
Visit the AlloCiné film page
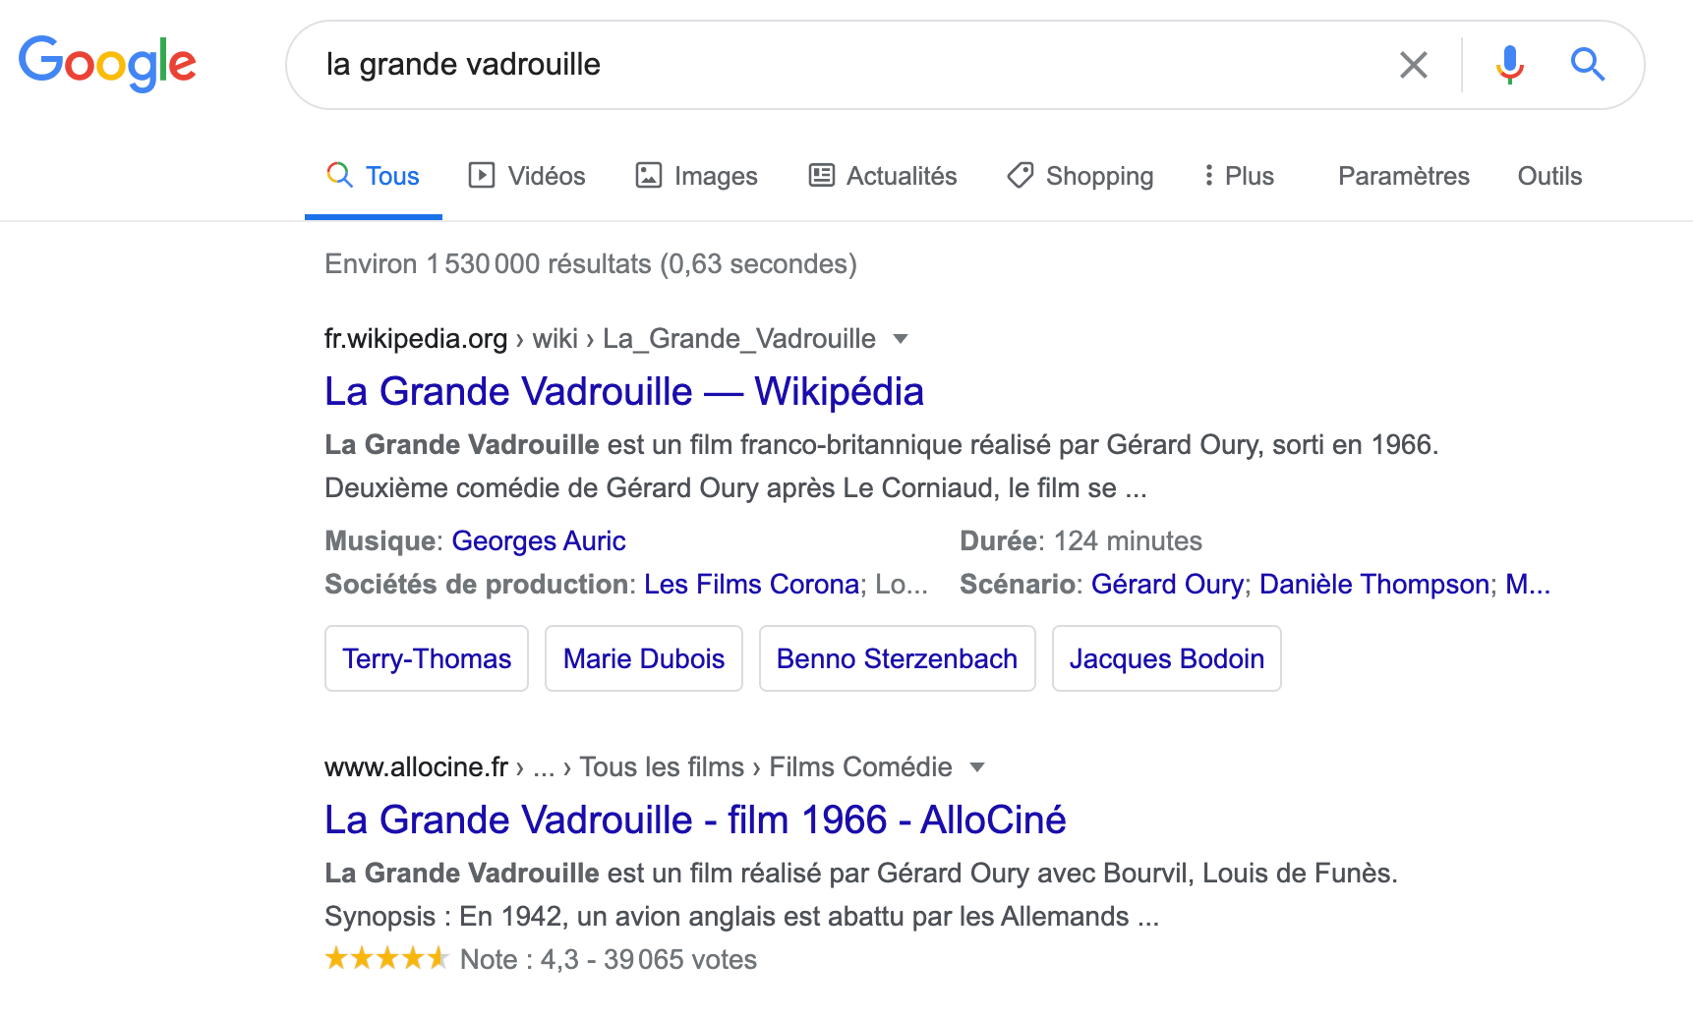[x=694, y=819]
